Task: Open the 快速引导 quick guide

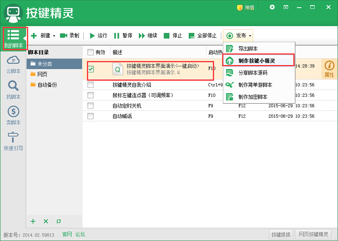Action: pos(13,141)
